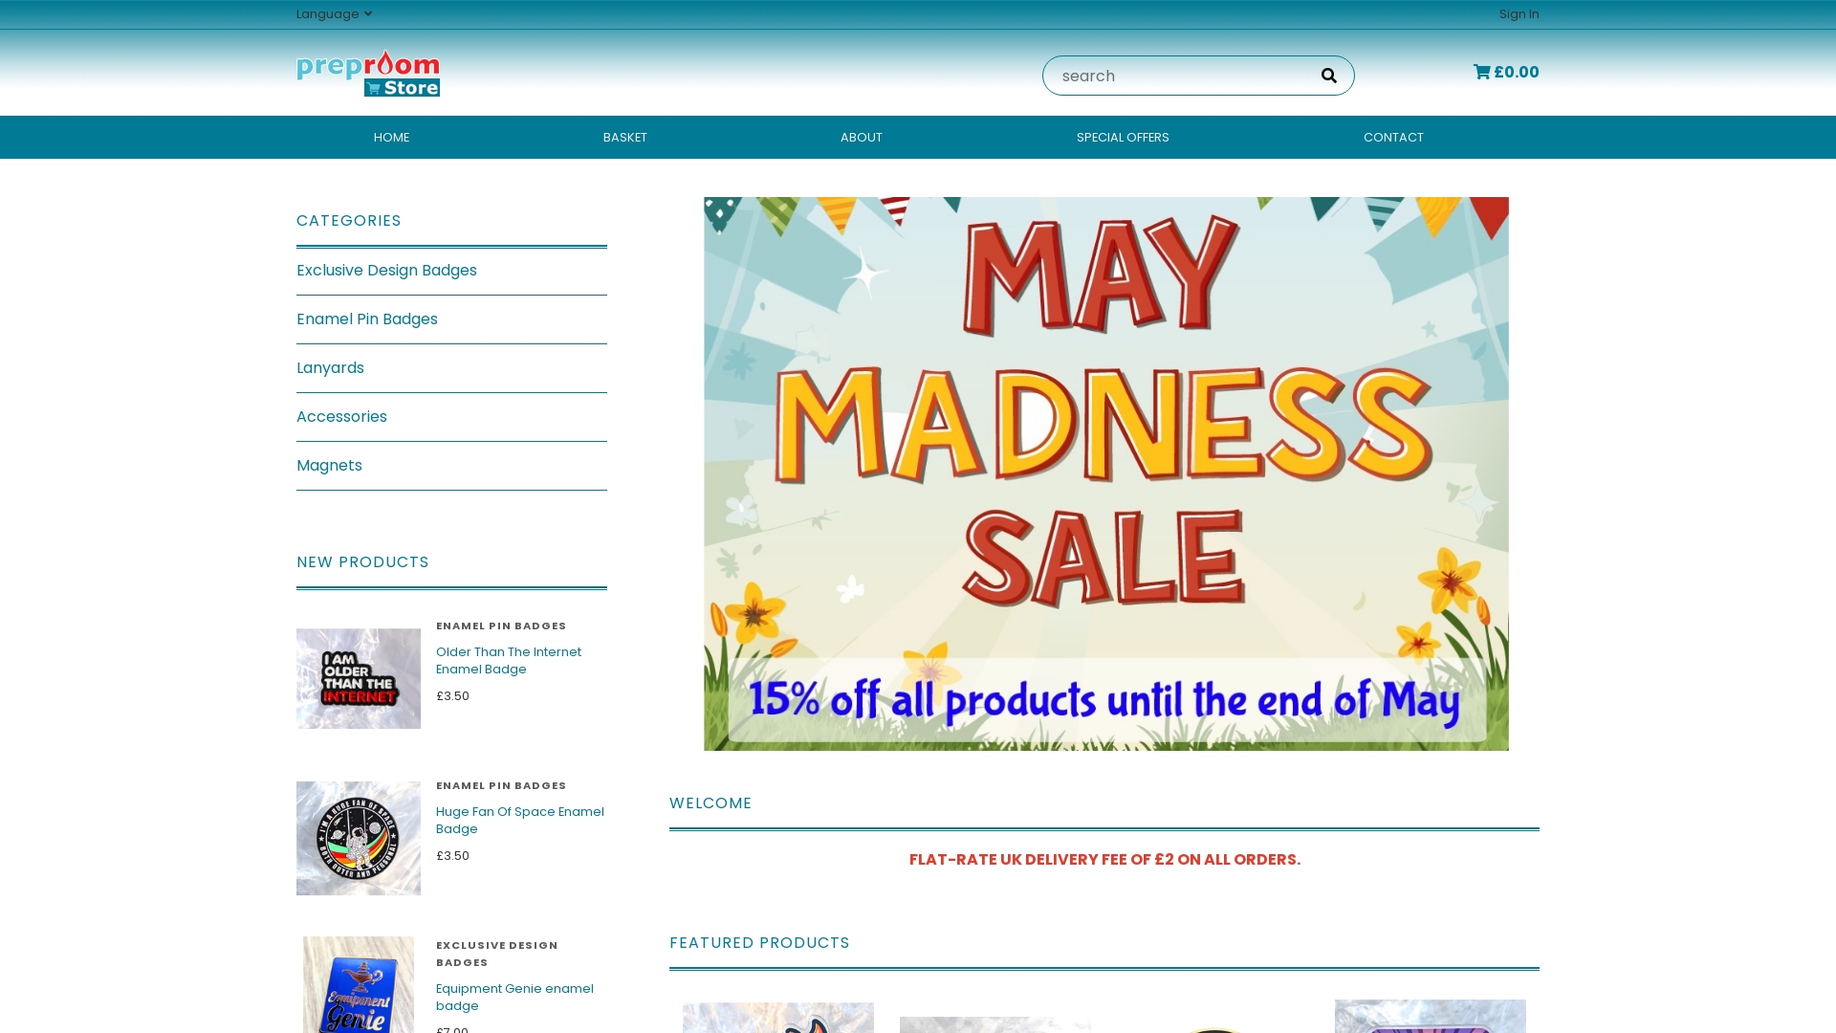Open the Magnets category
Image resolution: width=1836 pixels, height=1033 pixels.
pos(329,465)
